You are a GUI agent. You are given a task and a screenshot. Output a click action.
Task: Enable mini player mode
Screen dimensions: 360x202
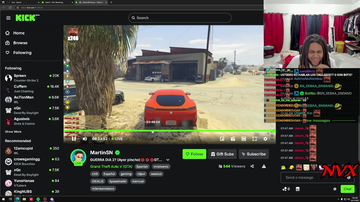click(222, 139)
